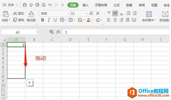Click the 粘贴 paste icon

(6, 14)
